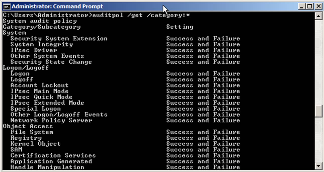Click the scroll up arrow
324x172 pixels.
318,16
